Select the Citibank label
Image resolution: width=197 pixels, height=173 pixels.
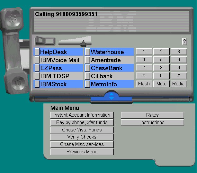point(102,76)
